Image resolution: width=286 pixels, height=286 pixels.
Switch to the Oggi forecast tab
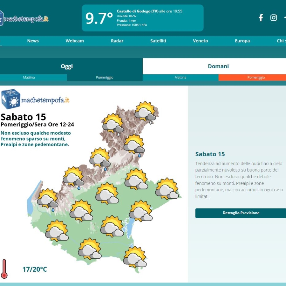point(67,66)
